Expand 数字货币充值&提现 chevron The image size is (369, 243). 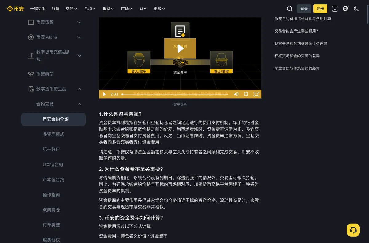(x=79, y=56)
